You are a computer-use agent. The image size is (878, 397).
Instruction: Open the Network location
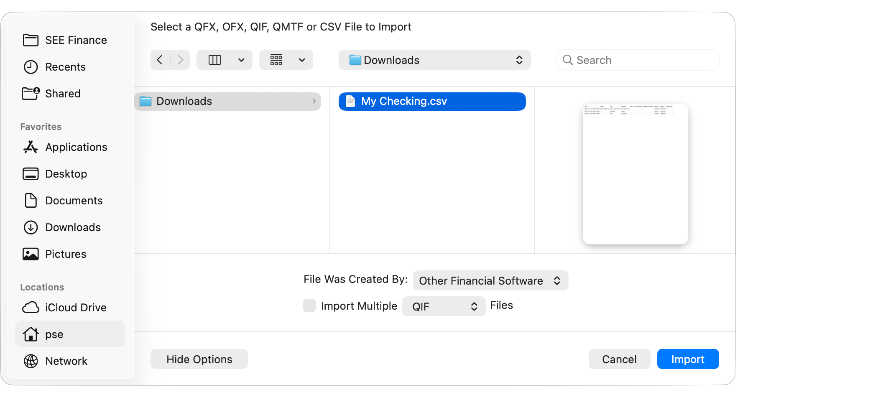tap(66, 361)
